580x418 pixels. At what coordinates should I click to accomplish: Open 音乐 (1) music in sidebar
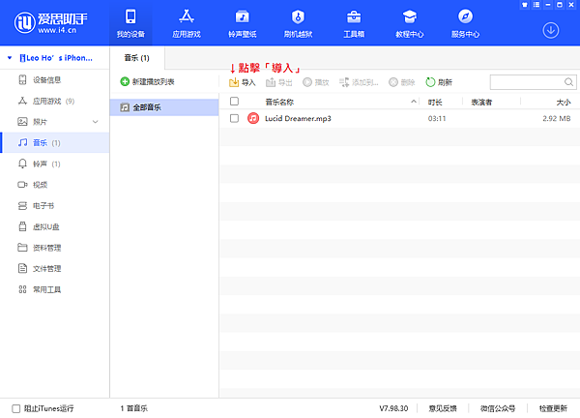(54, 143)
